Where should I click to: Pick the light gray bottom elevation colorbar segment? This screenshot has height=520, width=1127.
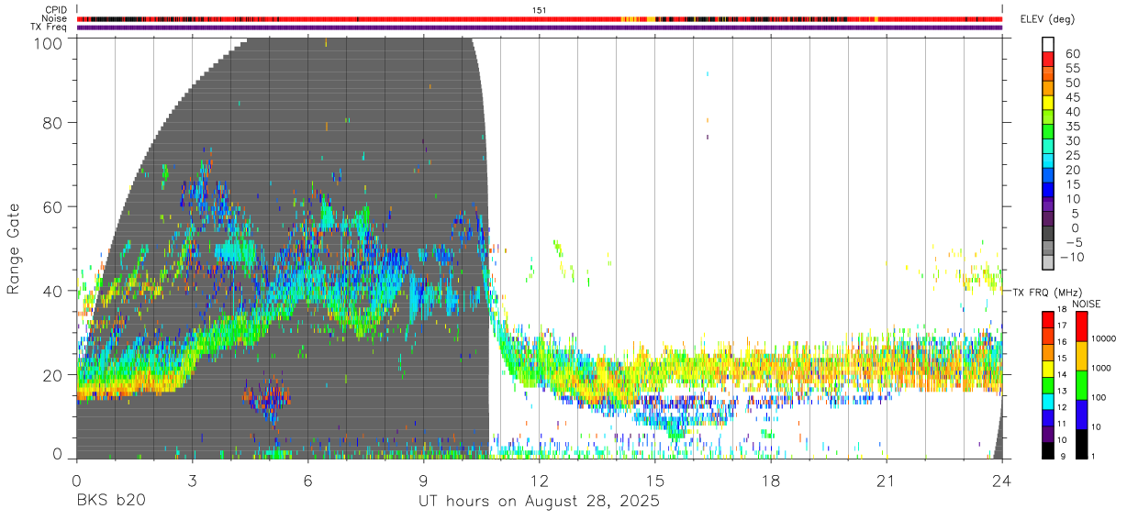click(1048, 262)
